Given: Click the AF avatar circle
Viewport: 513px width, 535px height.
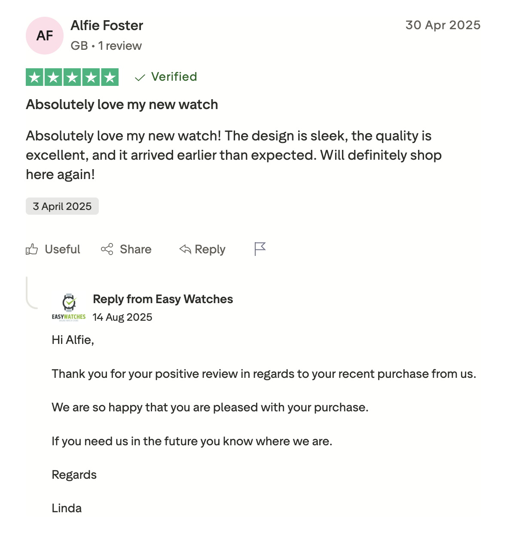Looking at the screenshot, I should [45, 36].
